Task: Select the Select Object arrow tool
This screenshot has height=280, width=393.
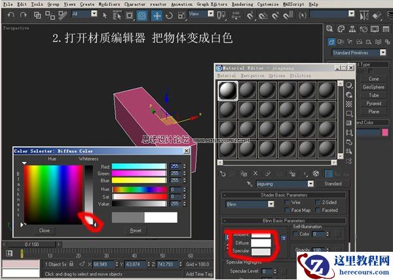Action: point(105,16)
